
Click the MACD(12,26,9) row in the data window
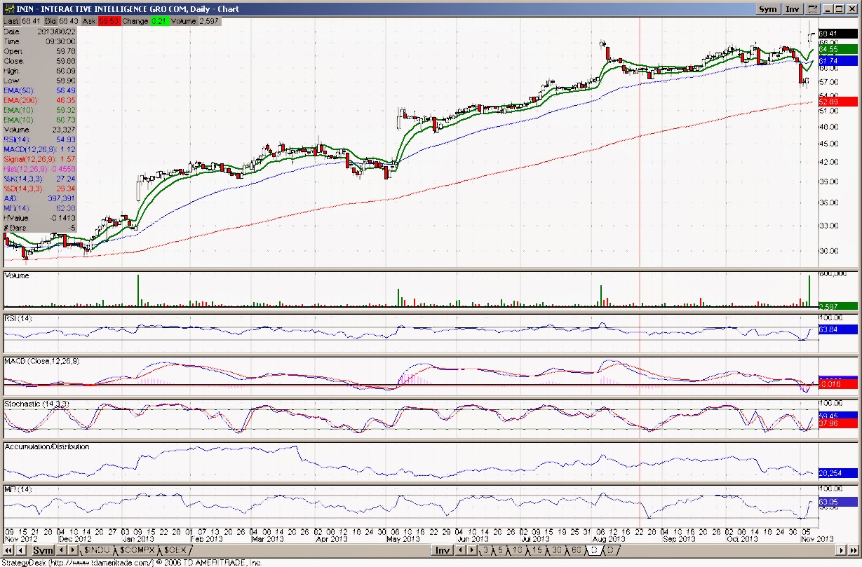coord(39,149)
